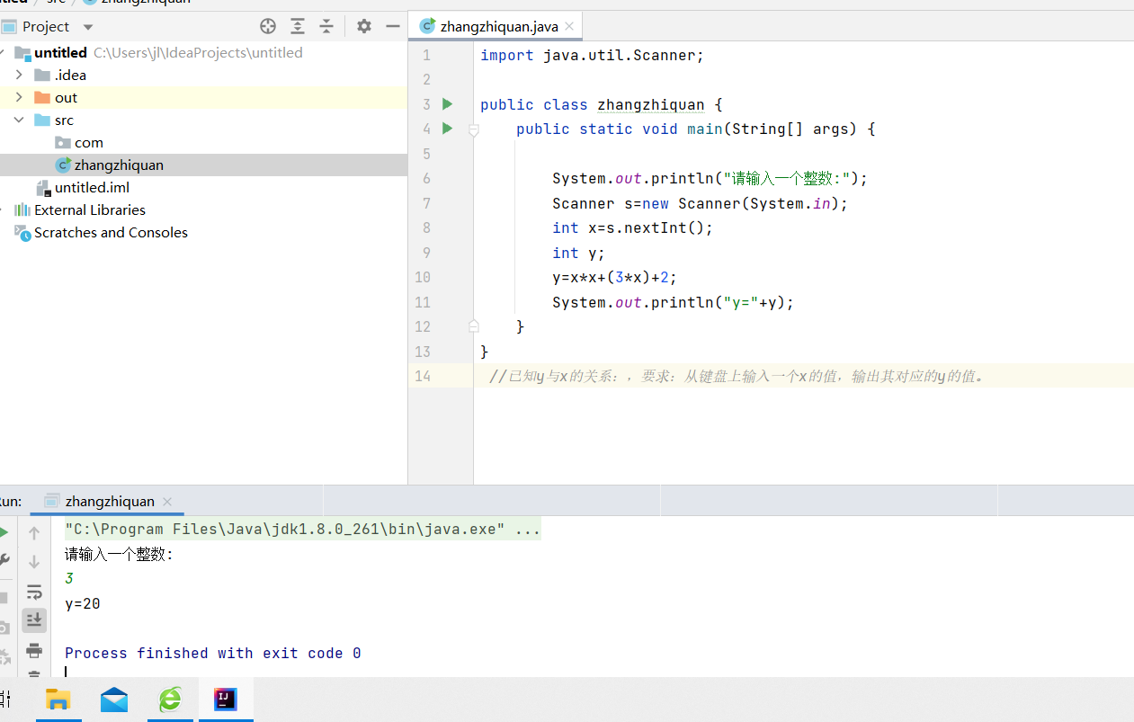Click the Chinese comment on line 14
The image size is (1134, 722).
tap(737, 376)
